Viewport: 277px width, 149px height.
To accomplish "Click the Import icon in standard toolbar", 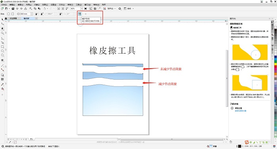I will (59, 9).
